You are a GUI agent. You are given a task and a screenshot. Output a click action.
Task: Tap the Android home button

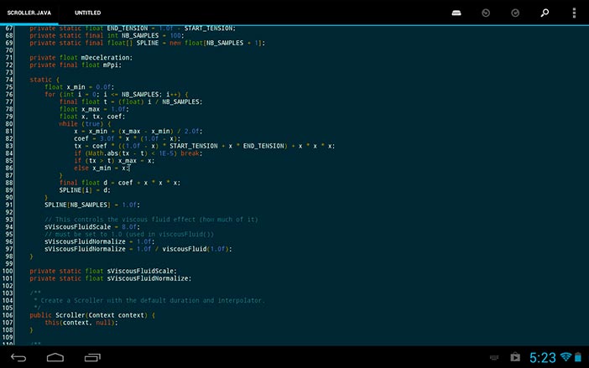coord(55,357)
